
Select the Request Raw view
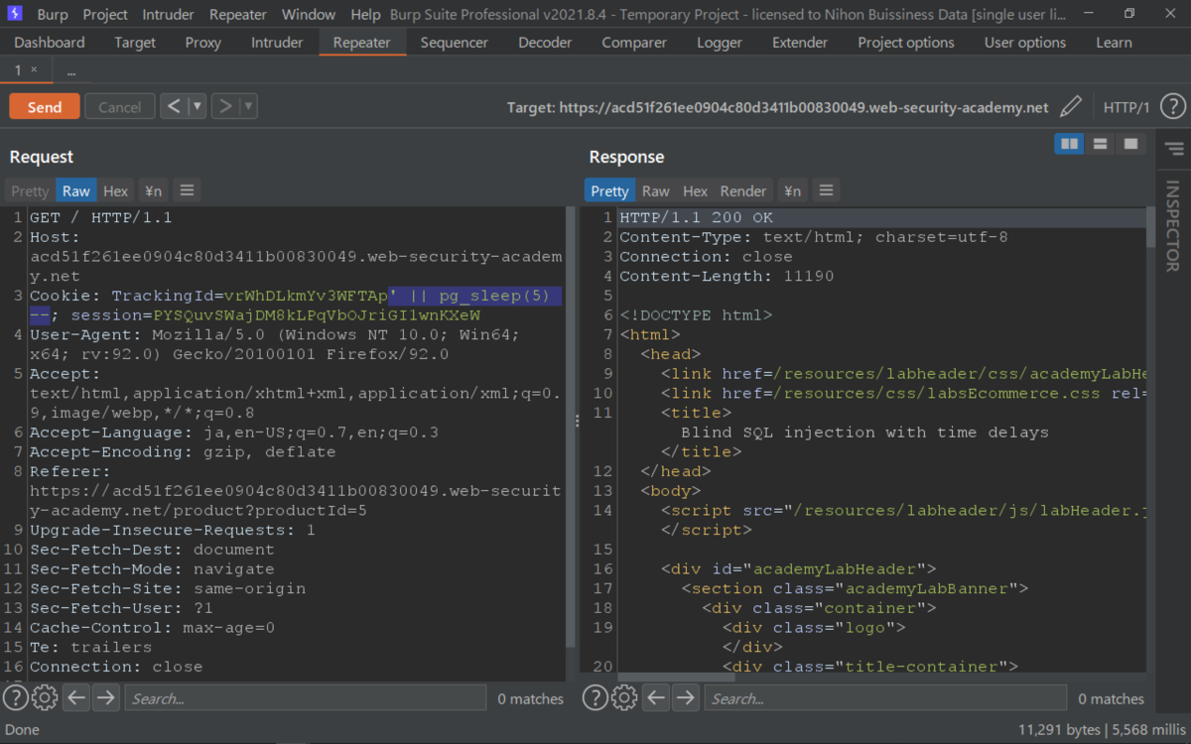click(75, 190)
